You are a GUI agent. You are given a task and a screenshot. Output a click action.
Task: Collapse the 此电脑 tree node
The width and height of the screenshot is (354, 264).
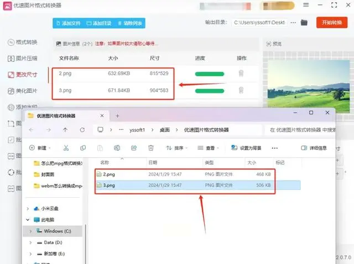pyautogui.click(x=28, y=220)
